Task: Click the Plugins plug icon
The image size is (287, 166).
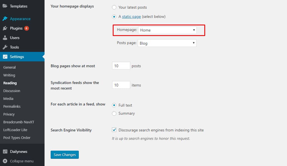Action: 5,28
